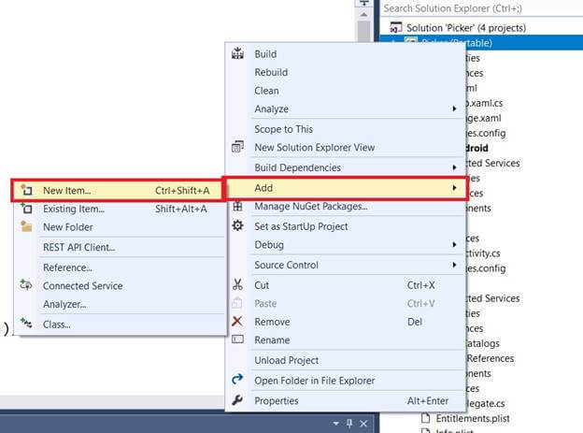
Task: Click the Search Solution Explorer field
Action: click(x=482, y=8)
